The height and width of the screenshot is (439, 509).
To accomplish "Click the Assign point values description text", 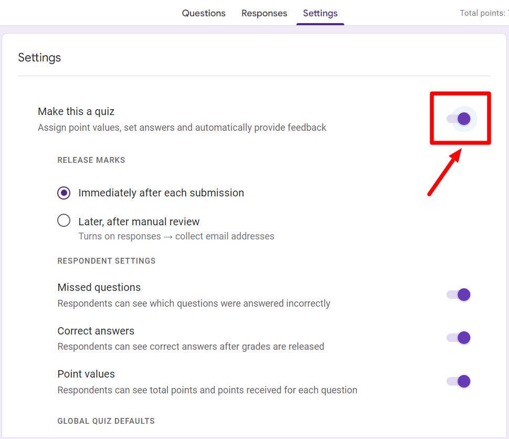I will coord(182,128).
